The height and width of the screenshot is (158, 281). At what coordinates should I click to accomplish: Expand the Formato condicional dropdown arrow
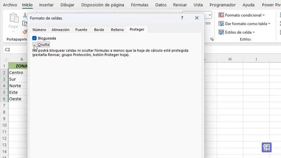pyautogui.click(x=263, y=15)
